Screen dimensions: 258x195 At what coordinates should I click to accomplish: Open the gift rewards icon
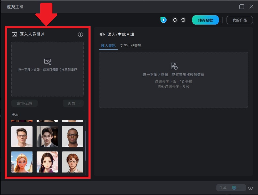183,20
